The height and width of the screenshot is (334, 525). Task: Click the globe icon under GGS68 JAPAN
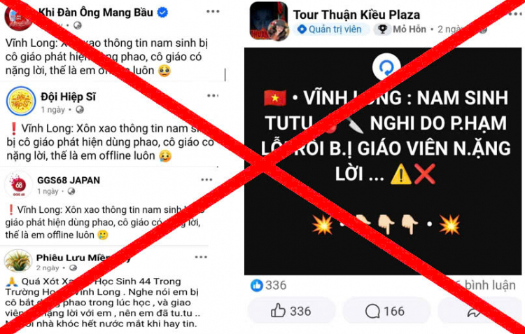coord(71,191)
